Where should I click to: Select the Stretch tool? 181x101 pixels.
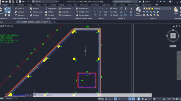(114, 15)
